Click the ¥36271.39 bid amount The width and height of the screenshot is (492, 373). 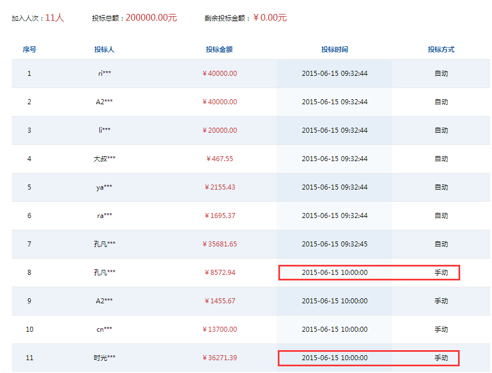coord(220,358)
